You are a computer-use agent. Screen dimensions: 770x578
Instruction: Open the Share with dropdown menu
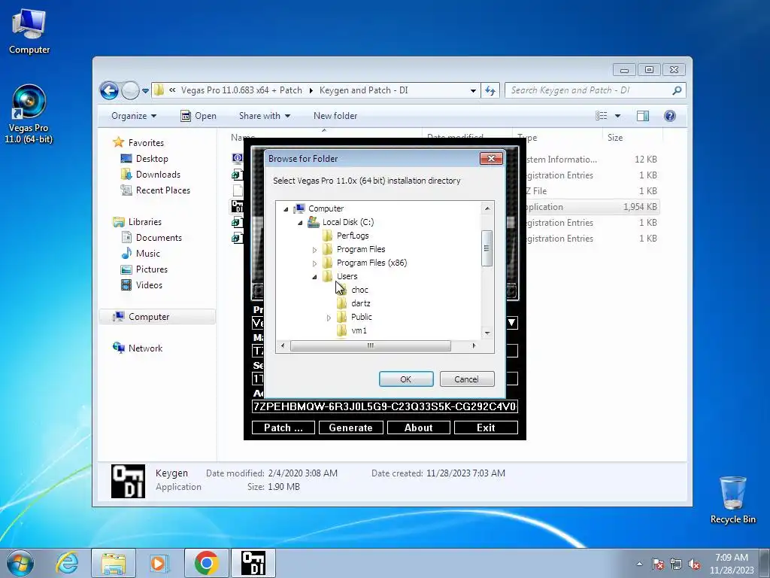(x=265, y=116)
